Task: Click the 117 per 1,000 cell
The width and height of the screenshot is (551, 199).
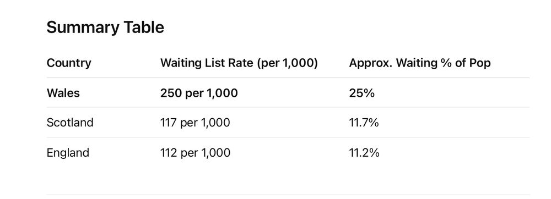Action: [195, 123]
